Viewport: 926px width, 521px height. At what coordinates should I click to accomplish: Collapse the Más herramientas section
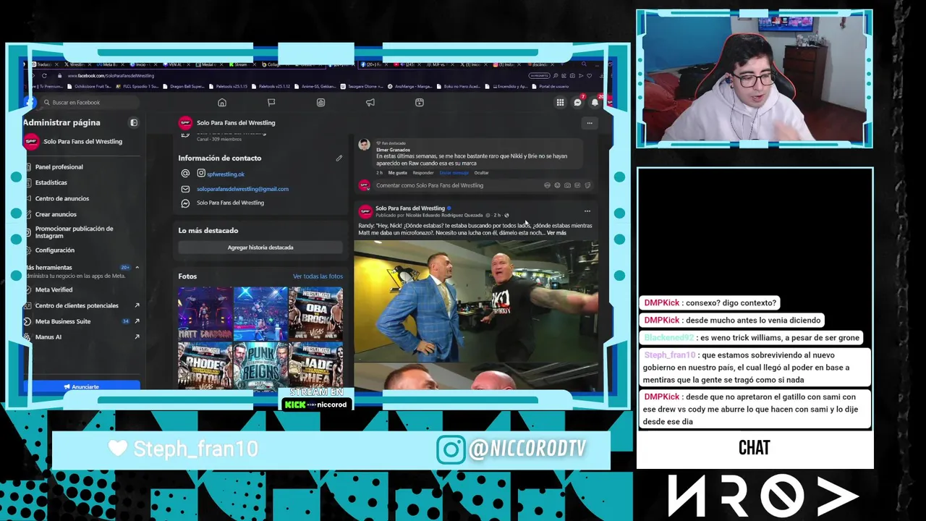[137, 268]
